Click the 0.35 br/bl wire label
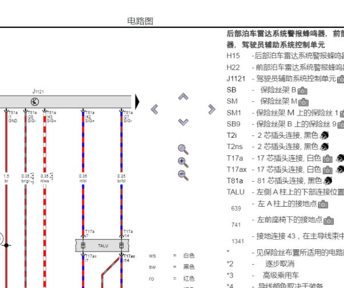This screenshot has height=288, width=344. coord(122,178)
